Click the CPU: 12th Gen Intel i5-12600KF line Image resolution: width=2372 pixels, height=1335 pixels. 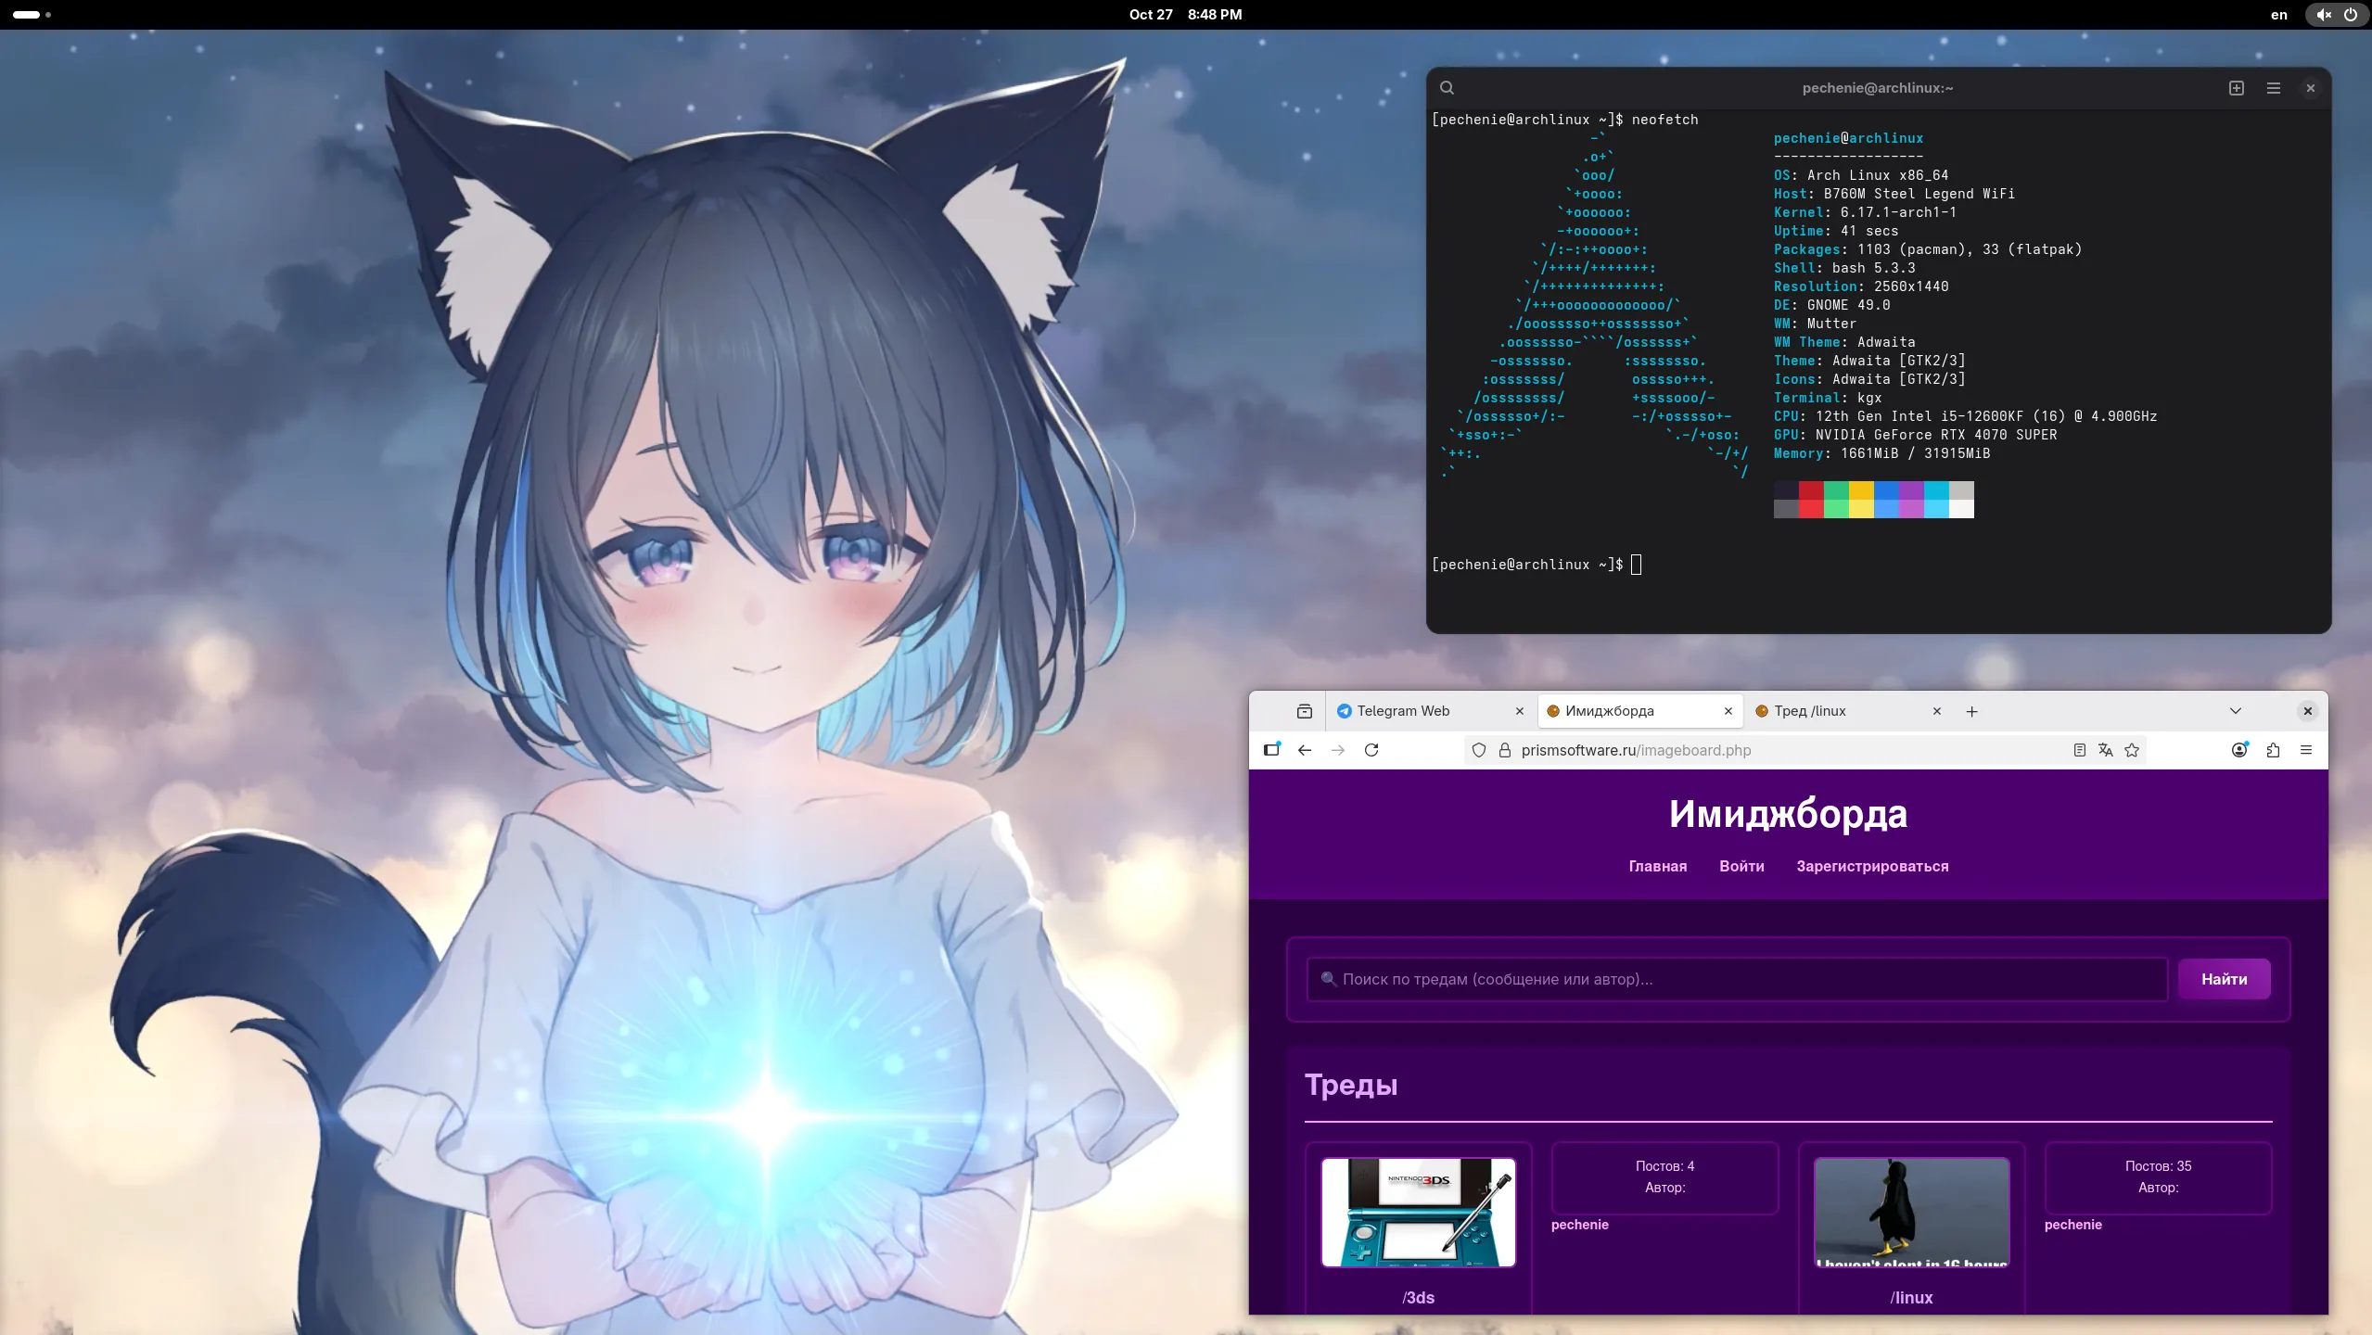pos(1966,416)
